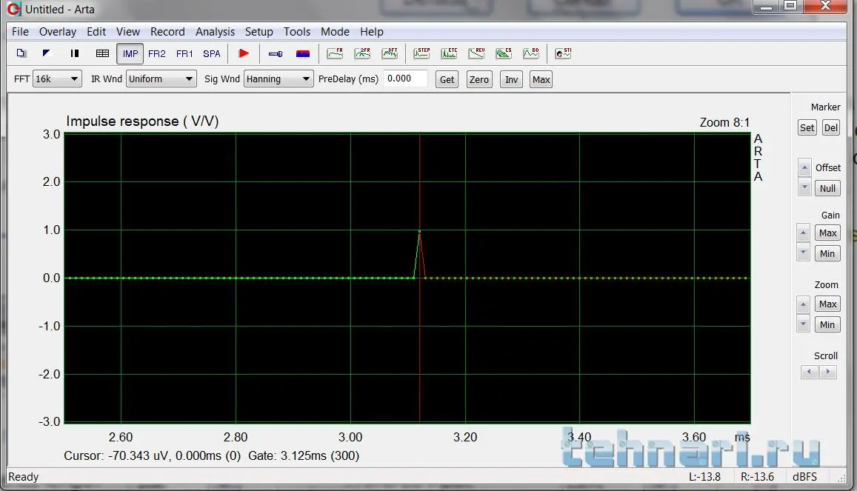The width and height of the screenshot is (857, 491).
Task: Open the DFT analysis icon
Action: tap(390, 53)
